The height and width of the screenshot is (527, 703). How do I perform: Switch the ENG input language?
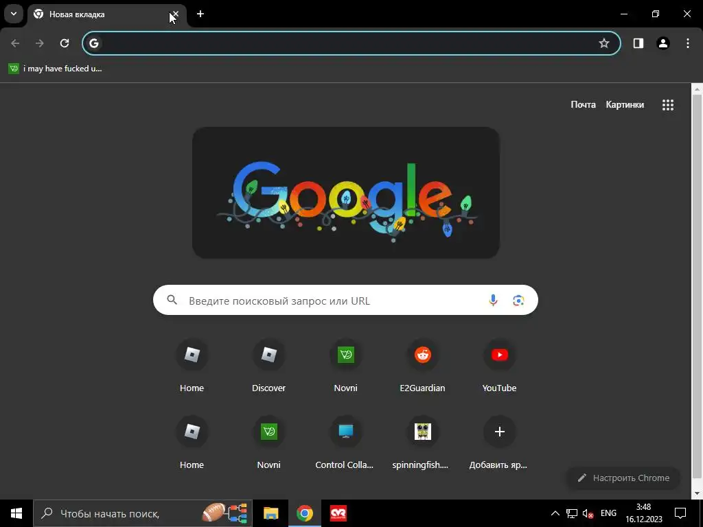[608, 513]
